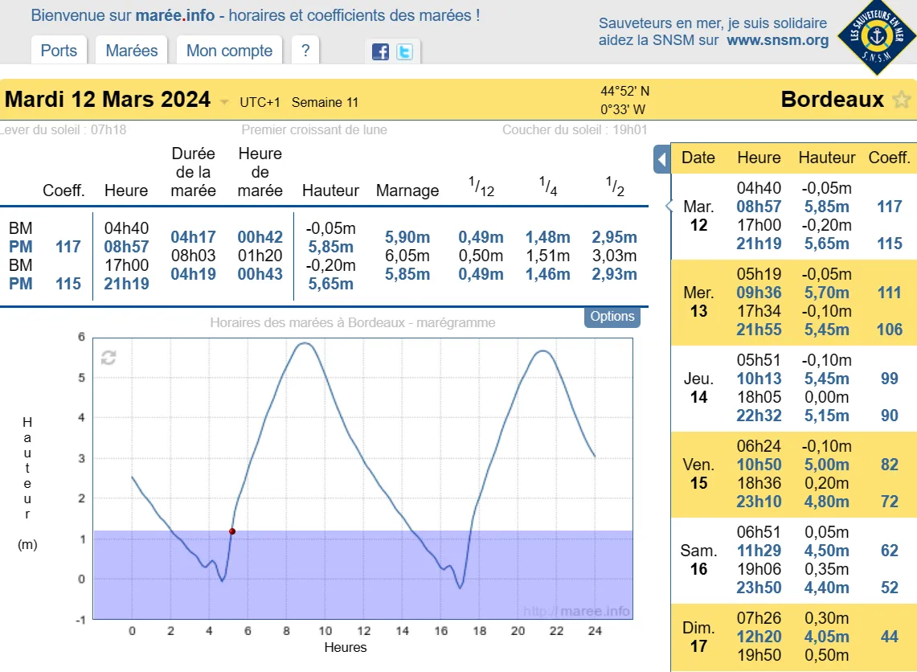Select Jeu. 14 in the date list
Image resolution: width=917 pixels, height=672 pixels.
[x=698, y=388]
